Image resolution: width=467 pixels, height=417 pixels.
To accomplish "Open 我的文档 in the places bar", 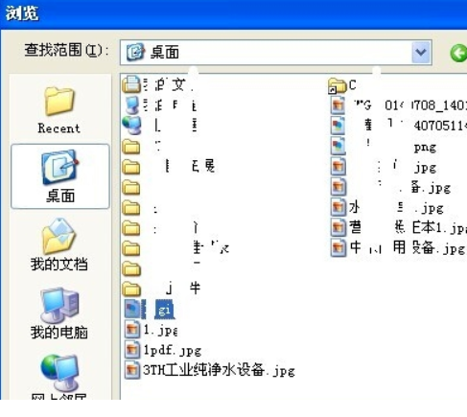I will [59, 245].
